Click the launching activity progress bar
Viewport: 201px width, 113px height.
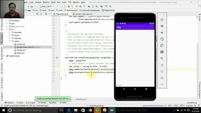coord(153,106)
